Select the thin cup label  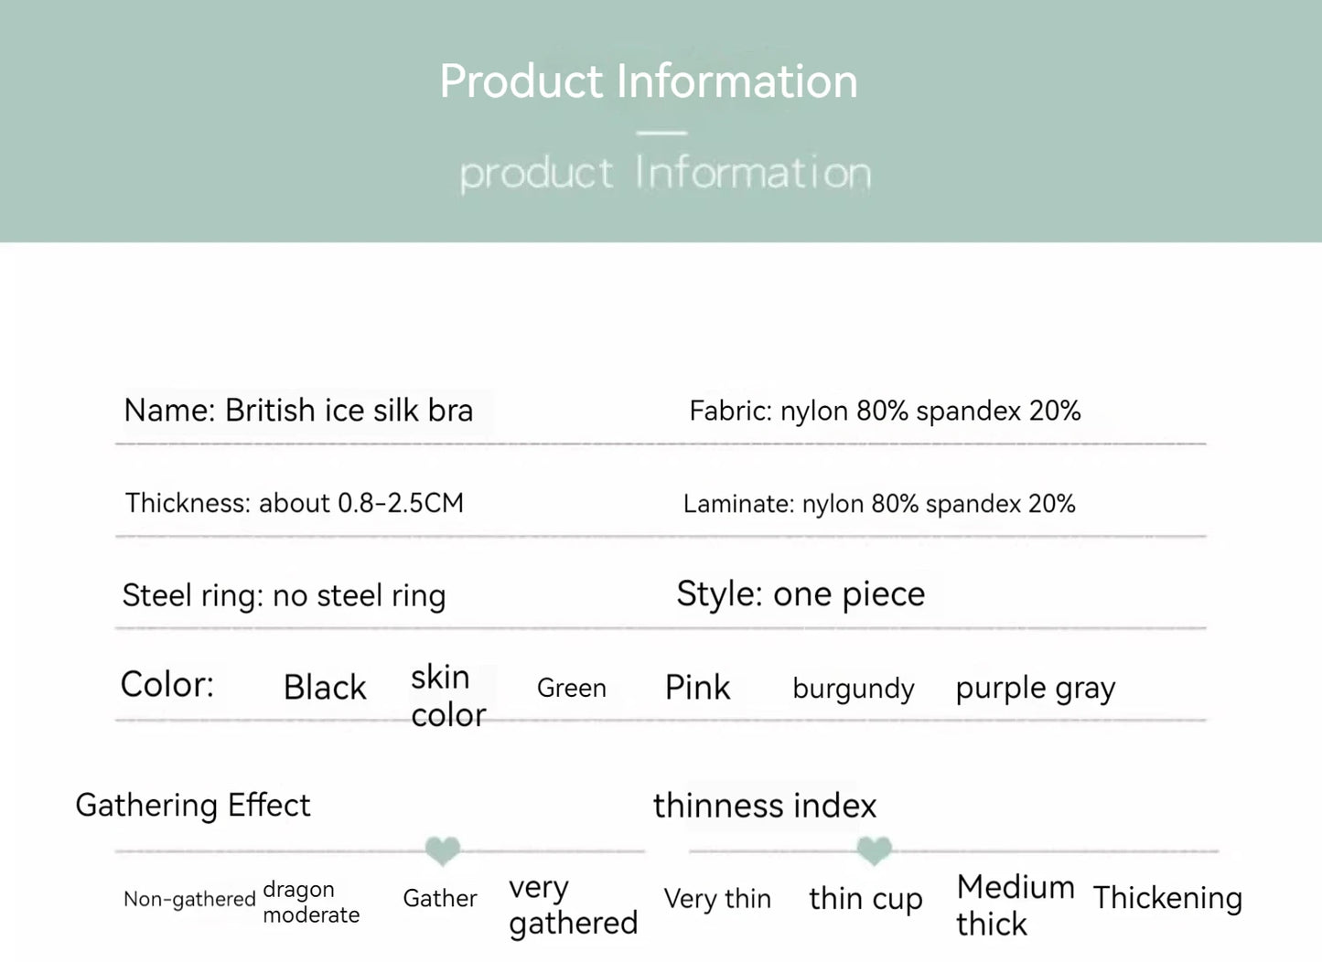point(865,899)
